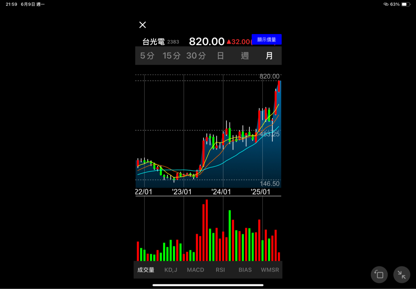Tap the hotspot link icon in status bar
416x289 pixels.
point(386,4)
